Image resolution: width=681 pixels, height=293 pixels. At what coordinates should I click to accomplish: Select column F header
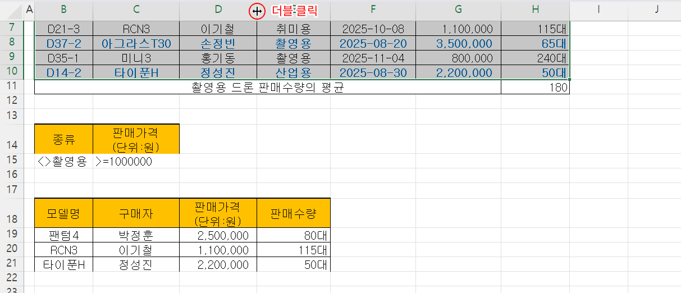tap(373, 10)
